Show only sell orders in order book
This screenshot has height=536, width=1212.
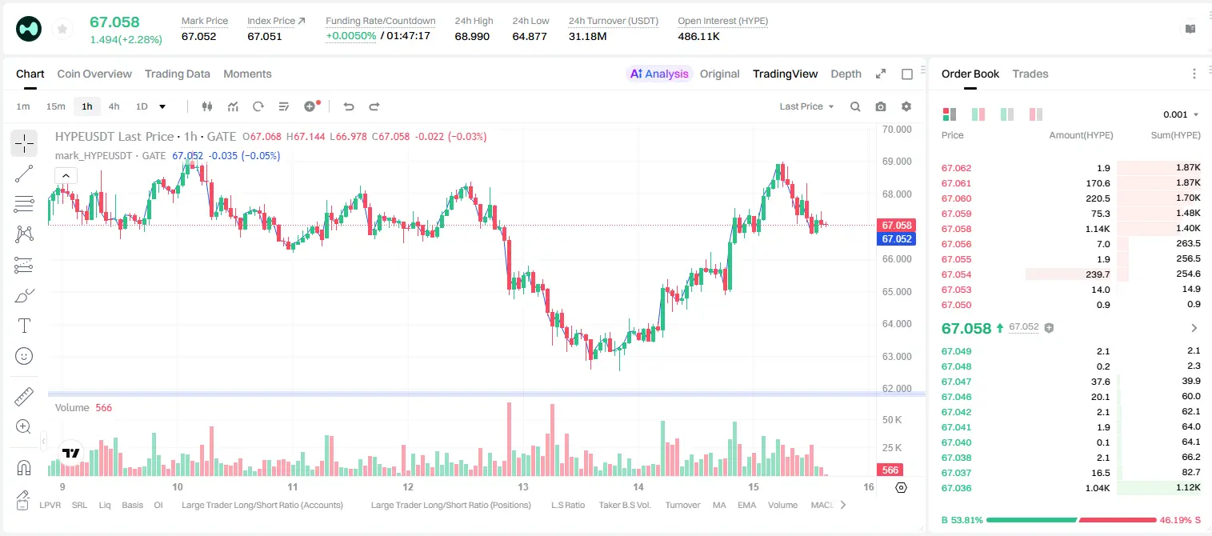pos(1036,114)
